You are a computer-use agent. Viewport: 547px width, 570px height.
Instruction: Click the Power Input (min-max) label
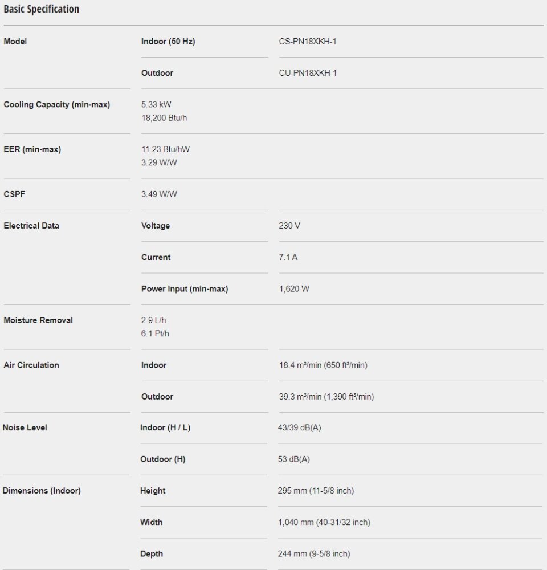[185, 289]
